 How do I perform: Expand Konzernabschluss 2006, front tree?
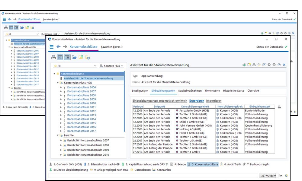(61, 87)
